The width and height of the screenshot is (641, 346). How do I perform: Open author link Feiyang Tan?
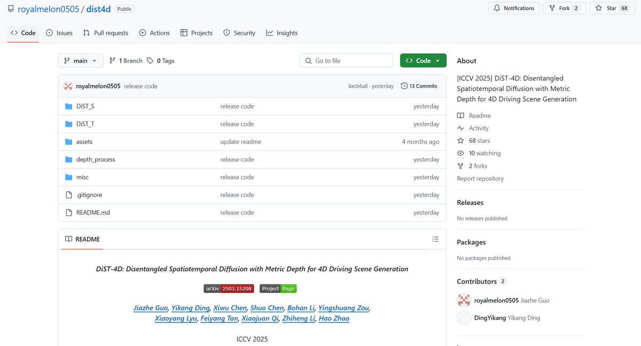pos(219,318)
